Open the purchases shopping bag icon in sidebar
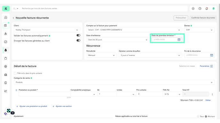Viewport: 220px width, 123px height. coord(6,58)
